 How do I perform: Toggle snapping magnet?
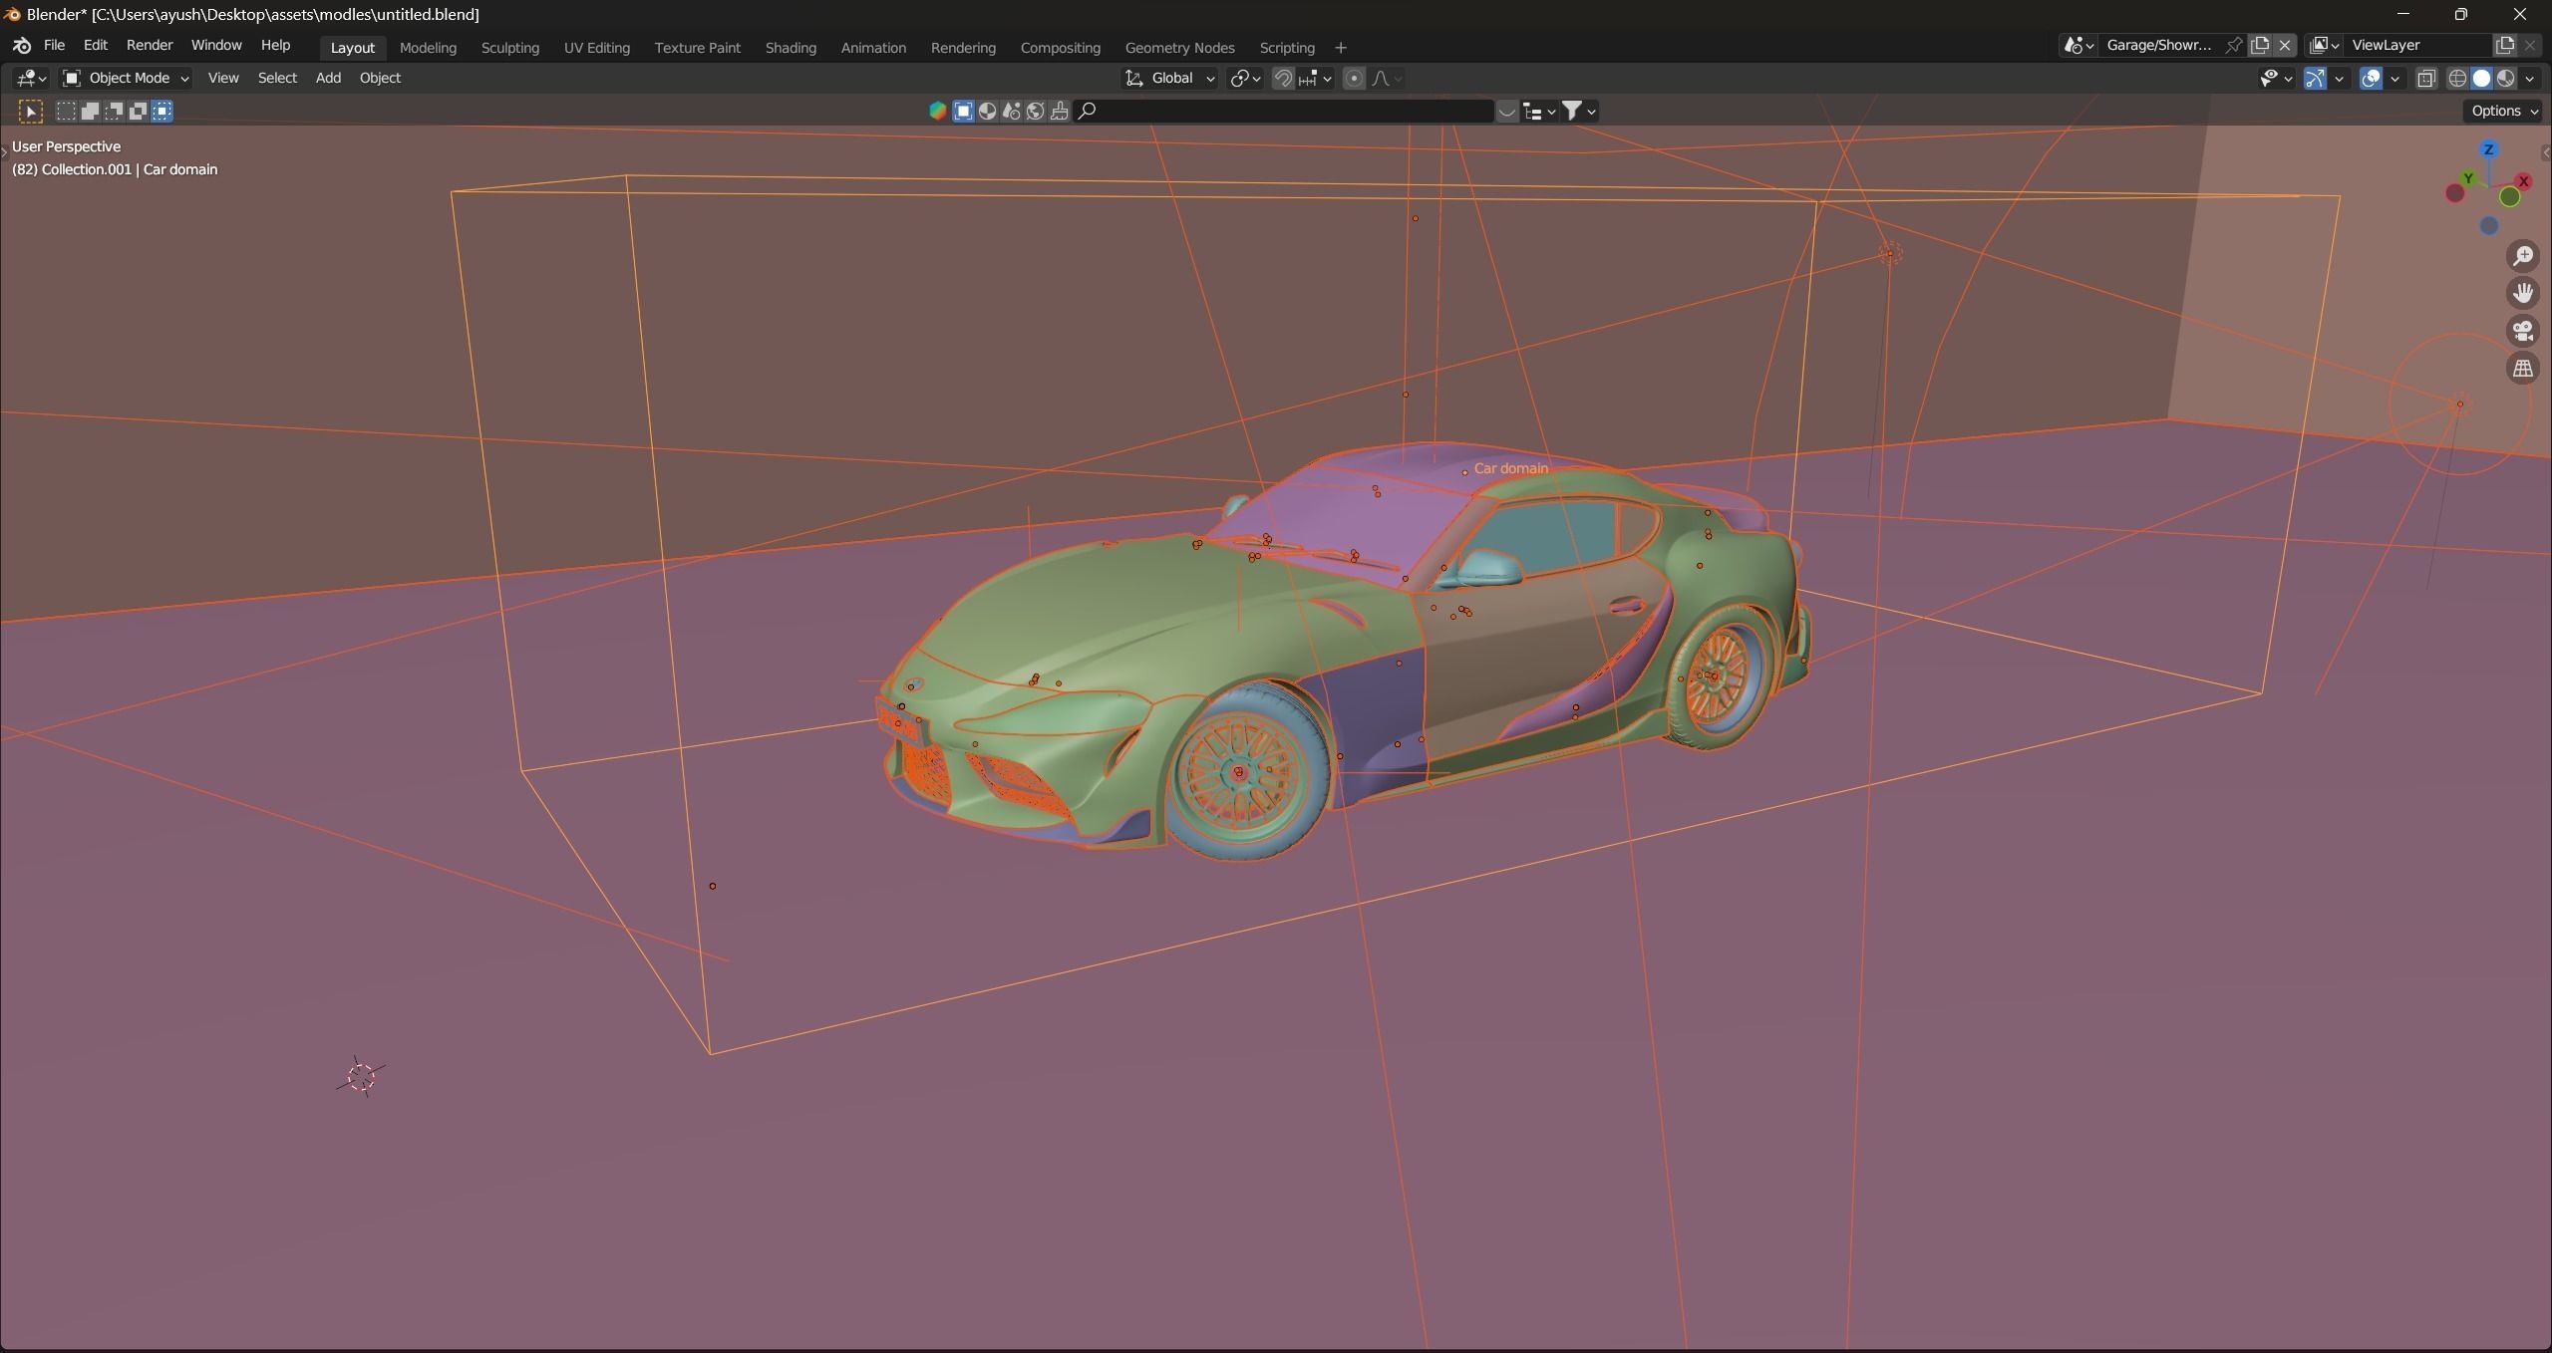coord(1283,78)
